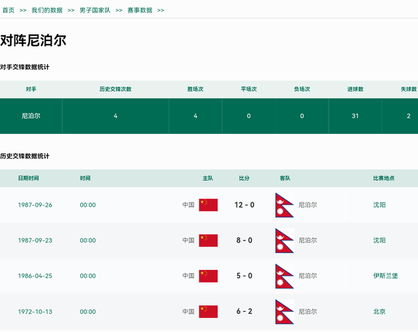Click 00:00 time in 1987-09-26 row
Viewport: 418px width, 332px height.
tap(88, 205)
